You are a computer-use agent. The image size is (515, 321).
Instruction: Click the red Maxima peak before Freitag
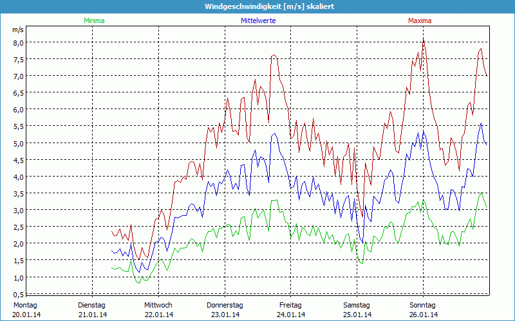point(275,55)
